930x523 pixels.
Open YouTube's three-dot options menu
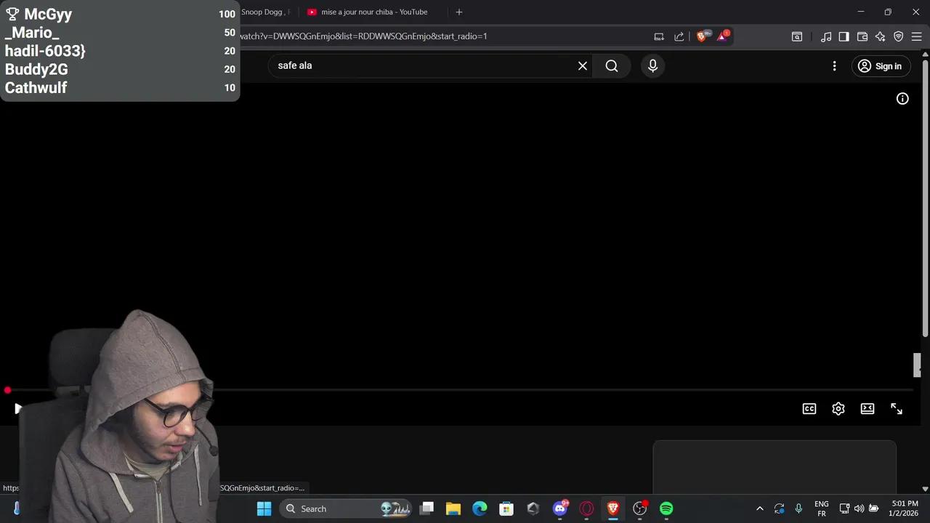(834, 65)
